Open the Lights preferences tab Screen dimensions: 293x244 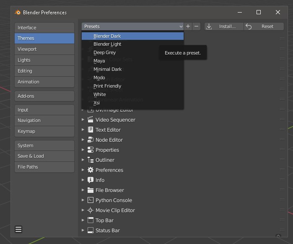[44, 60]
